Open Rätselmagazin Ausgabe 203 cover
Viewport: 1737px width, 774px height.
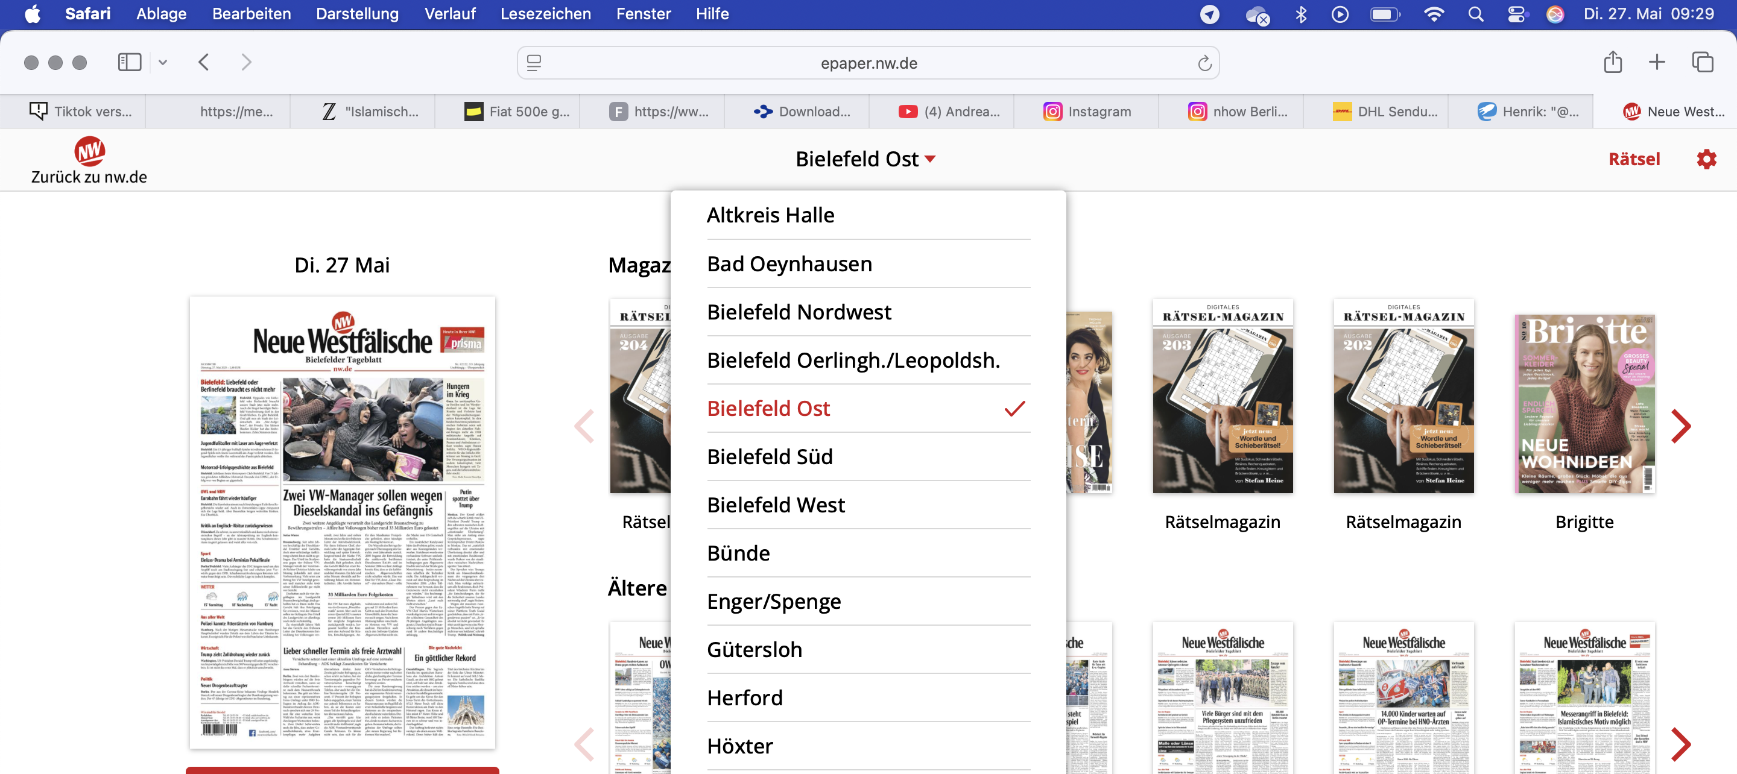tap(1223, 397)
